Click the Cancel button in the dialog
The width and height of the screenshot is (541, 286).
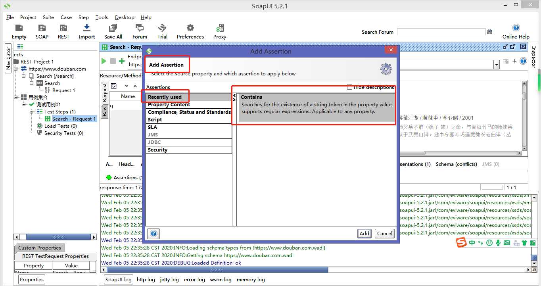(x=384, y=234)
